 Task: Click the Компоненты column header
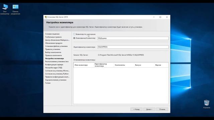click(124, 65)
